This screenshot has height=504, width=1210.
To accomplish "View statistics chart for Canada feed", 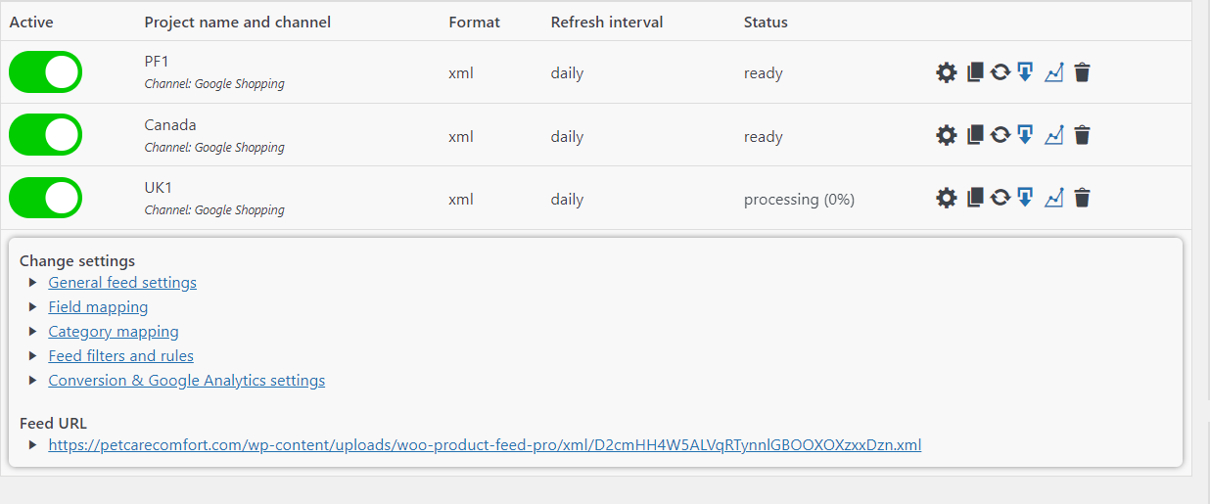I will coord(1053,135).
